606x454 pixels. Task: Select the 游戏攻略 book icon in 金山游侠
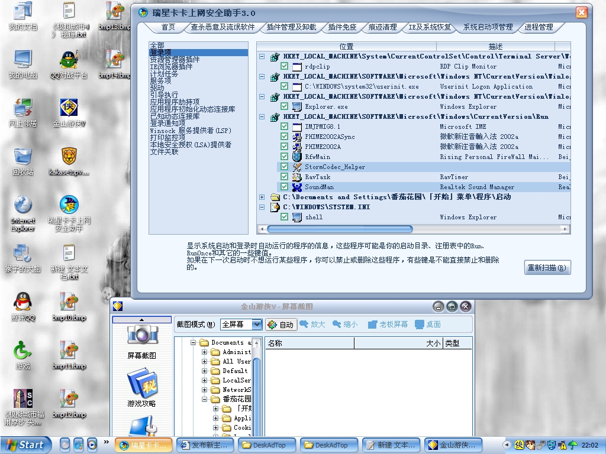tap(142, 383)
